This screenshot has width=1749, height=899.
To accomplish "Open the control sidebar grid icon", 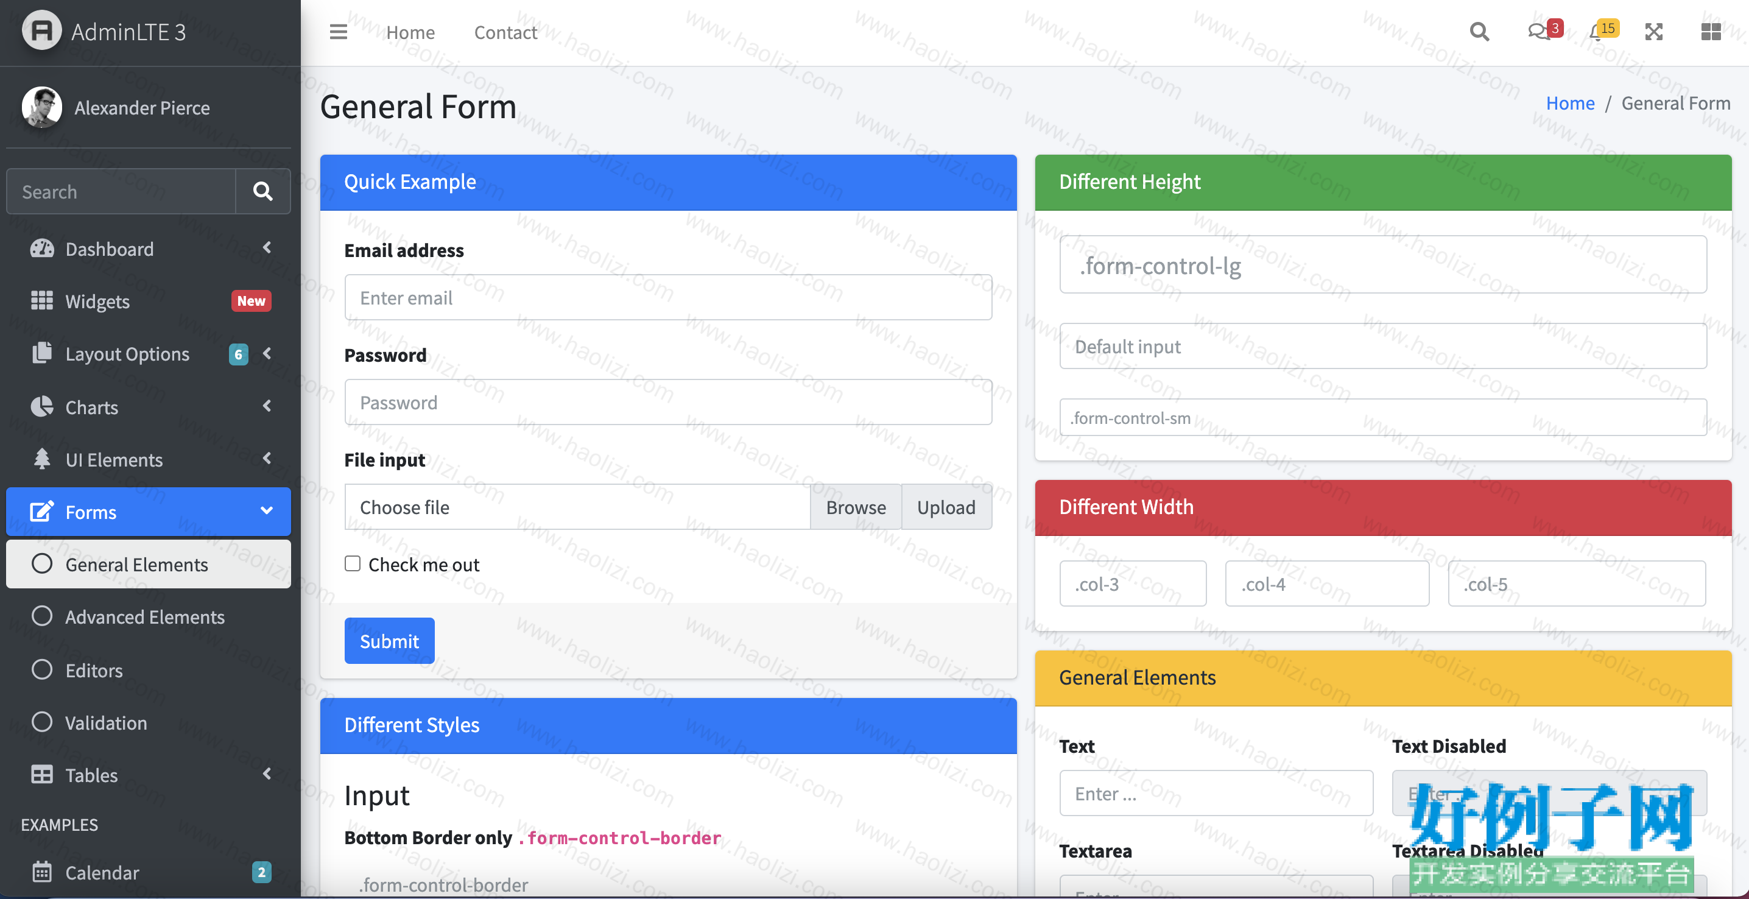I will [x=1711, y=32].
